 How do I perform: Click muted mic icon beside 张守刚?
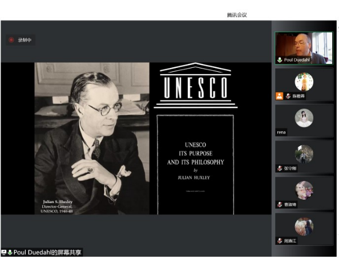(280, 168)
